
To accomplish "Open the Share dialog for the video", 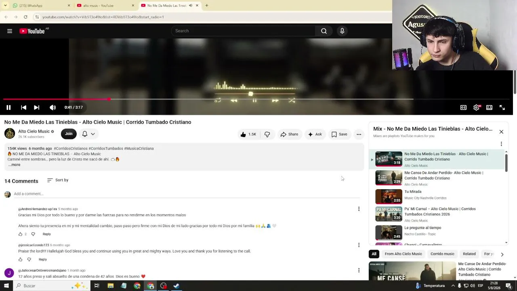I will pyautogui.click(x=289, y=135).
